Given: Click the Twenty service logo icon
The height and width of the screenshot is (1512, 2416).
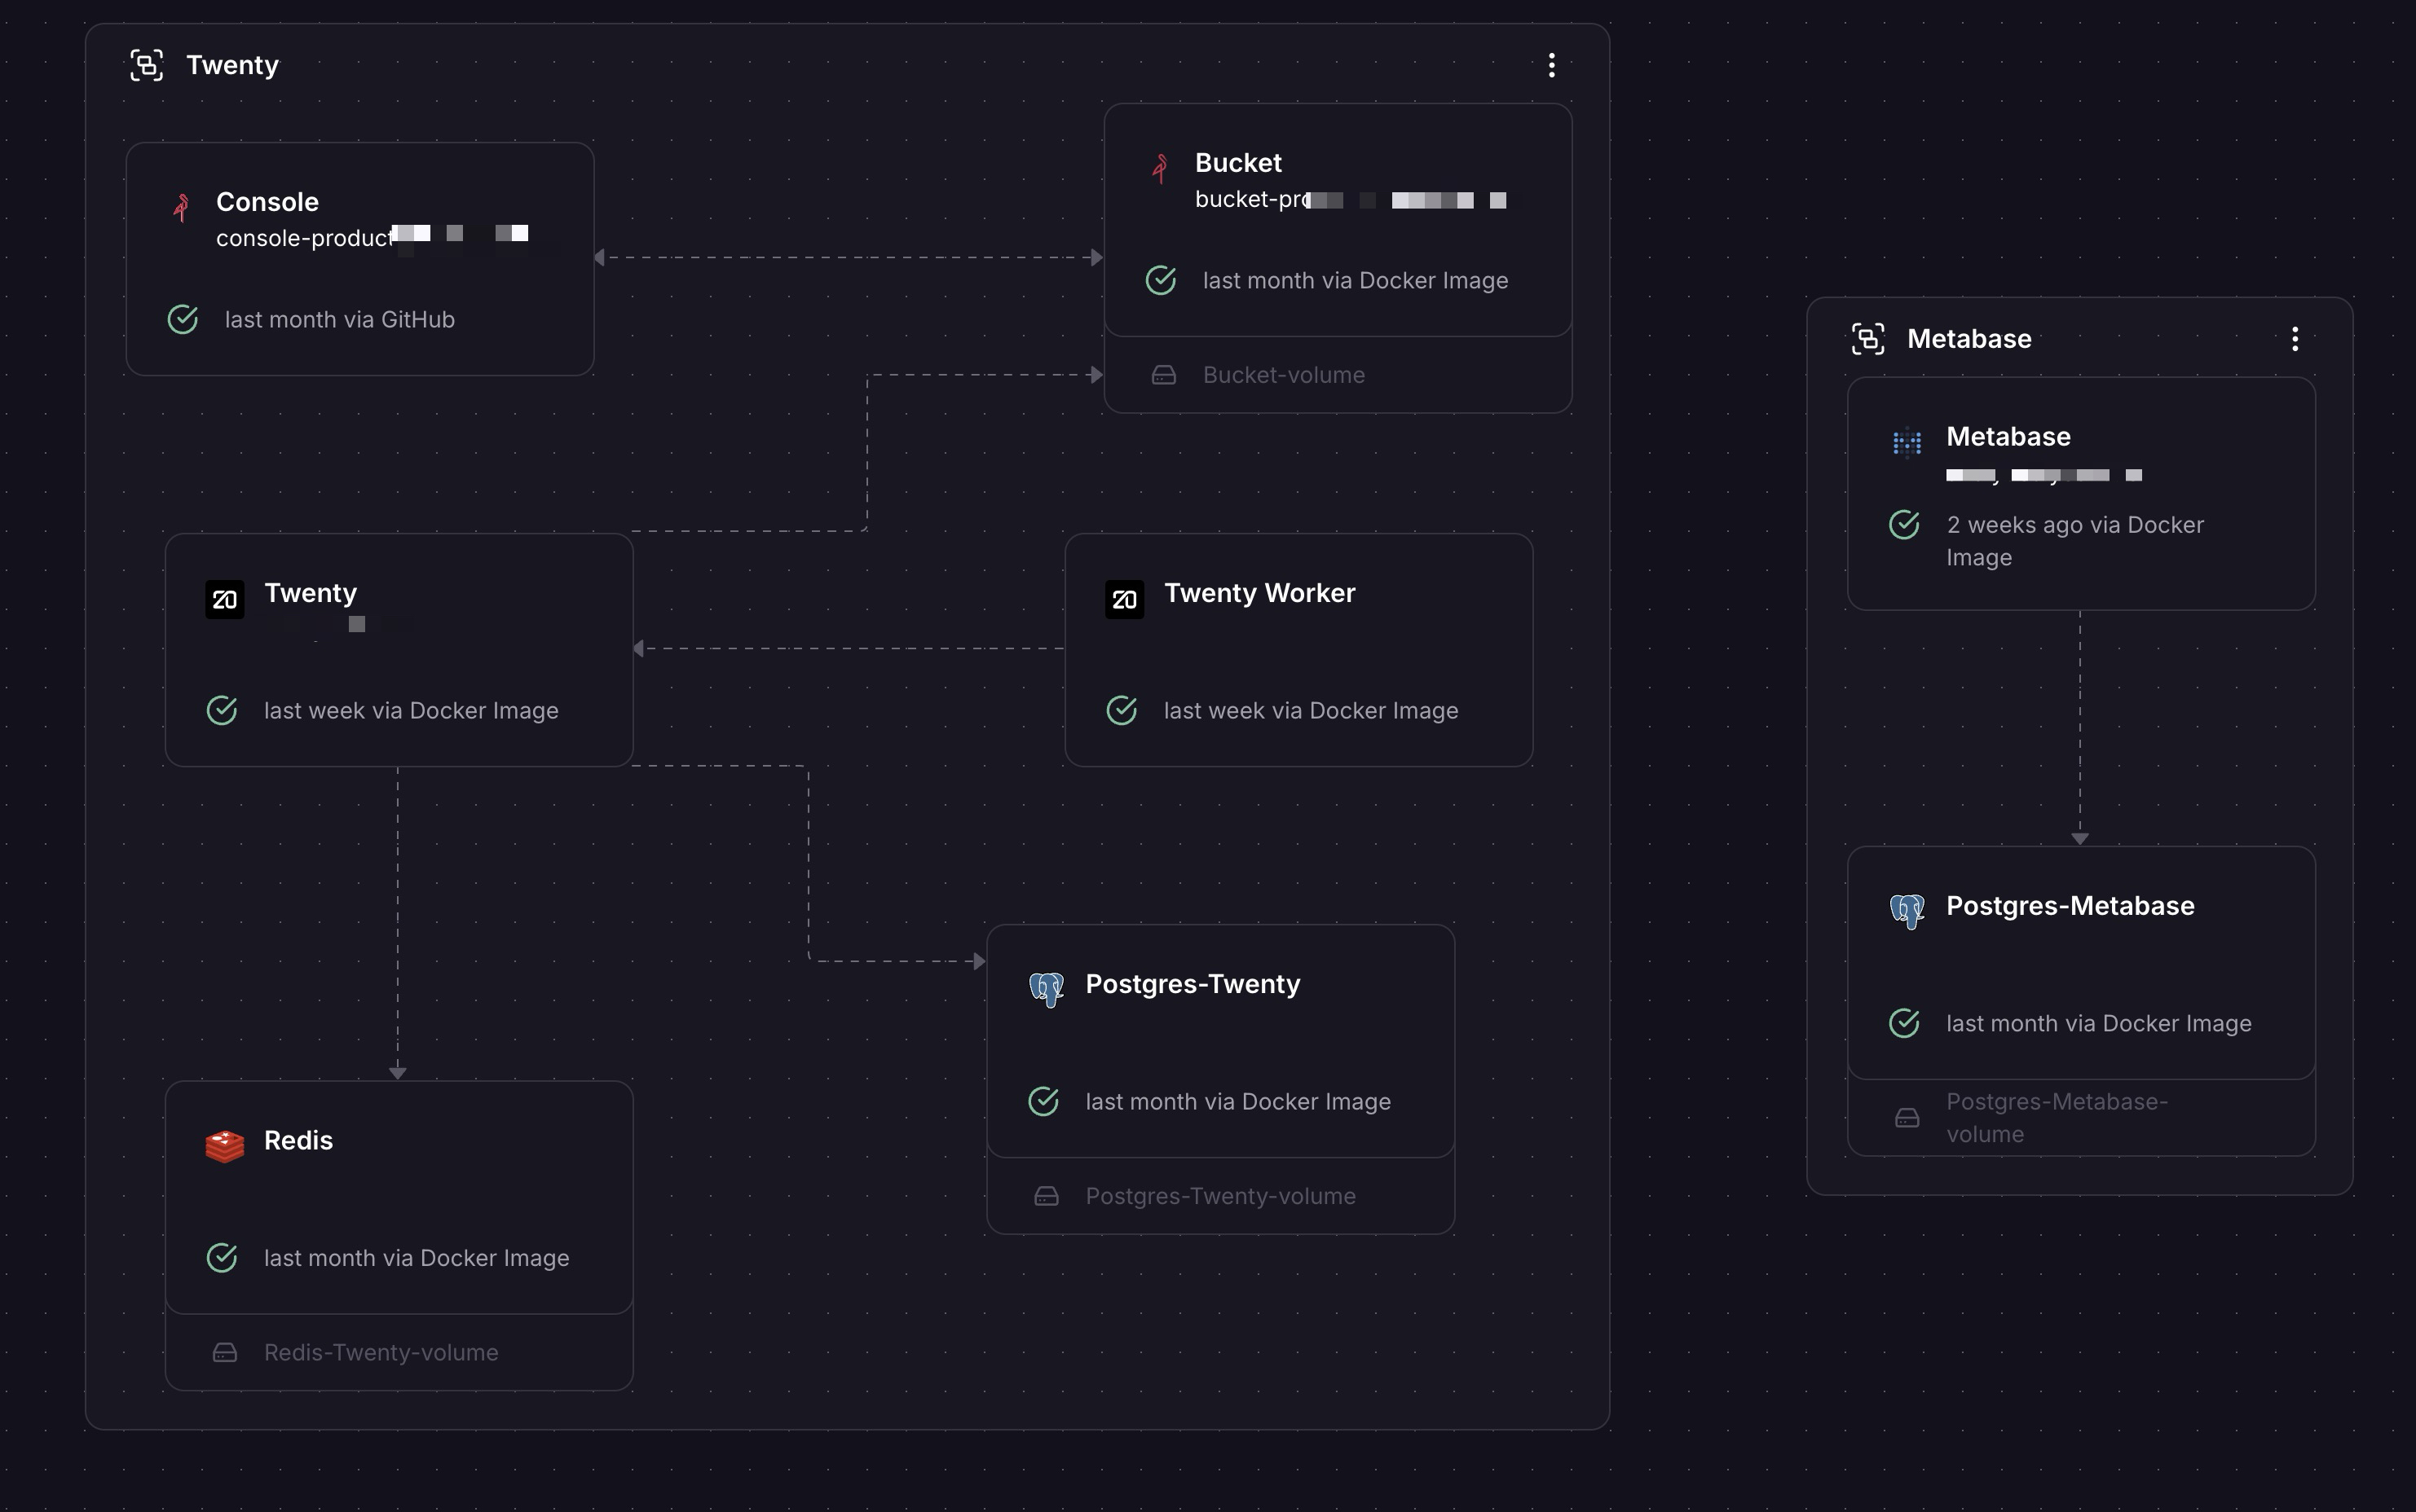Looking at the screenshot, I should pyautogui.click(x=224, y=600).
